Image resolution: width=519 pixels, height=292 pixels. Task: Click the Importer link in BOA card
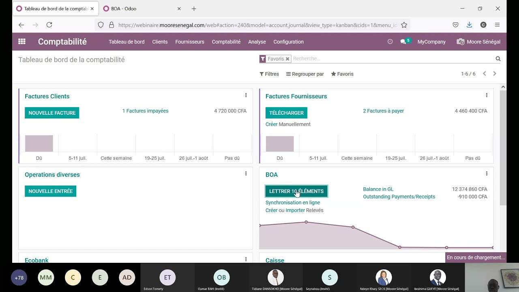pos(295,210)
